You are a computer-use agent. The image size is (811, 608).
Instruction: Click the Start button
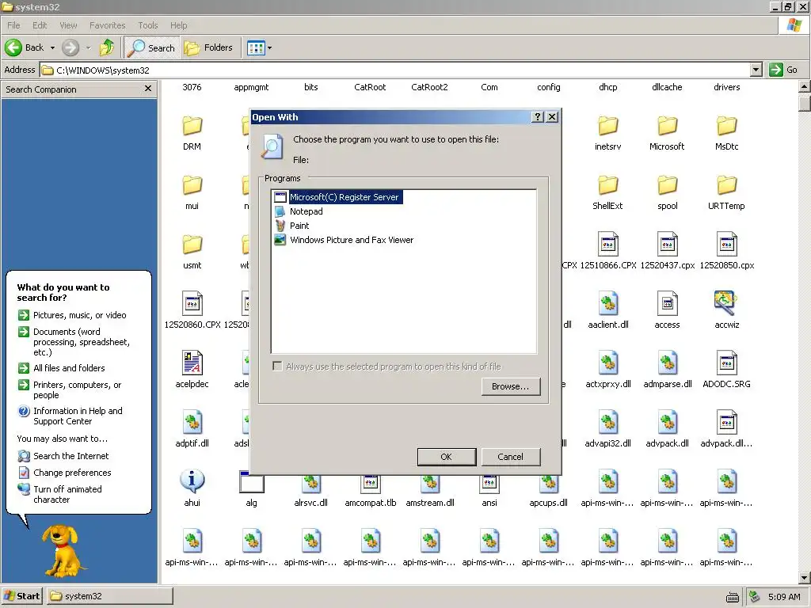click(x=22, y=596)
